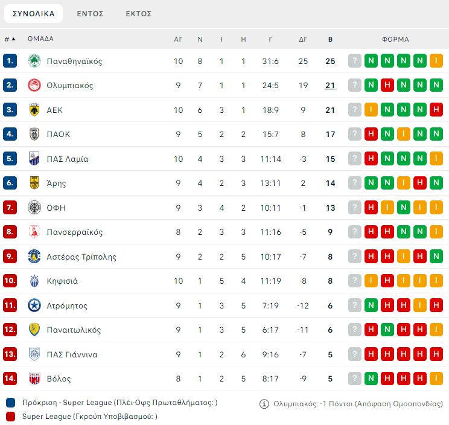Click Ολυμπιακός underlined points value 21
The height and width of the screenshot is (425, 449).
tap(330, 85)
